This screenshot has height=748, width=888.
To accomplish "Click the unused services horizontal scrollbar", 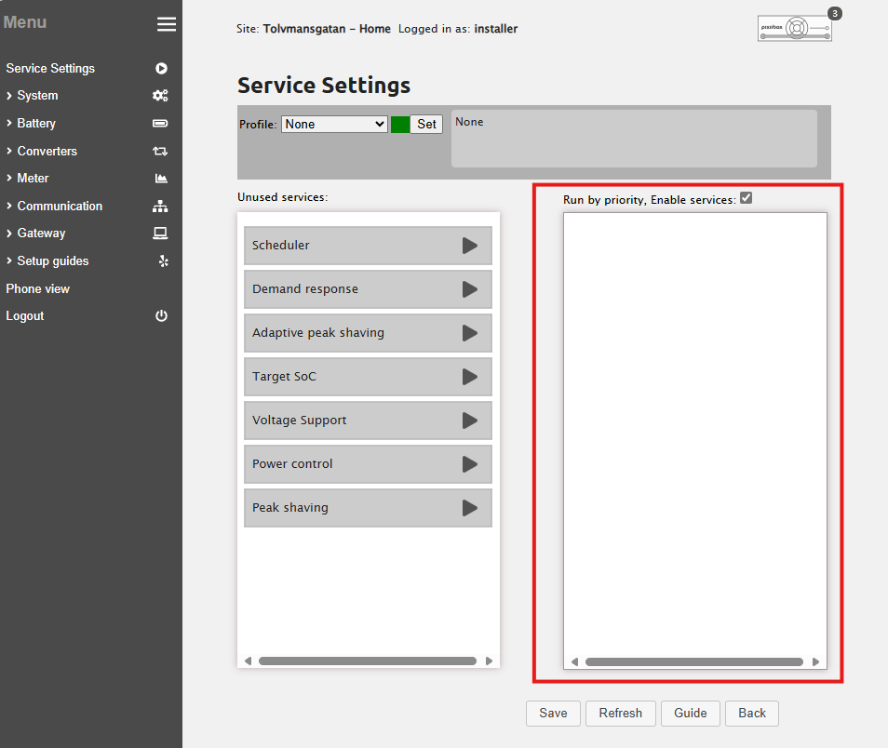I will click(368, 661).
